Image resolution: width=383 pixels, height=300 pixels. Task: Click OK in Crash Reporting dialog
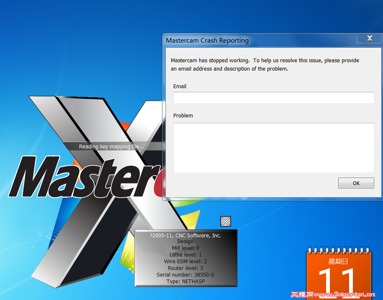(356, 183)
